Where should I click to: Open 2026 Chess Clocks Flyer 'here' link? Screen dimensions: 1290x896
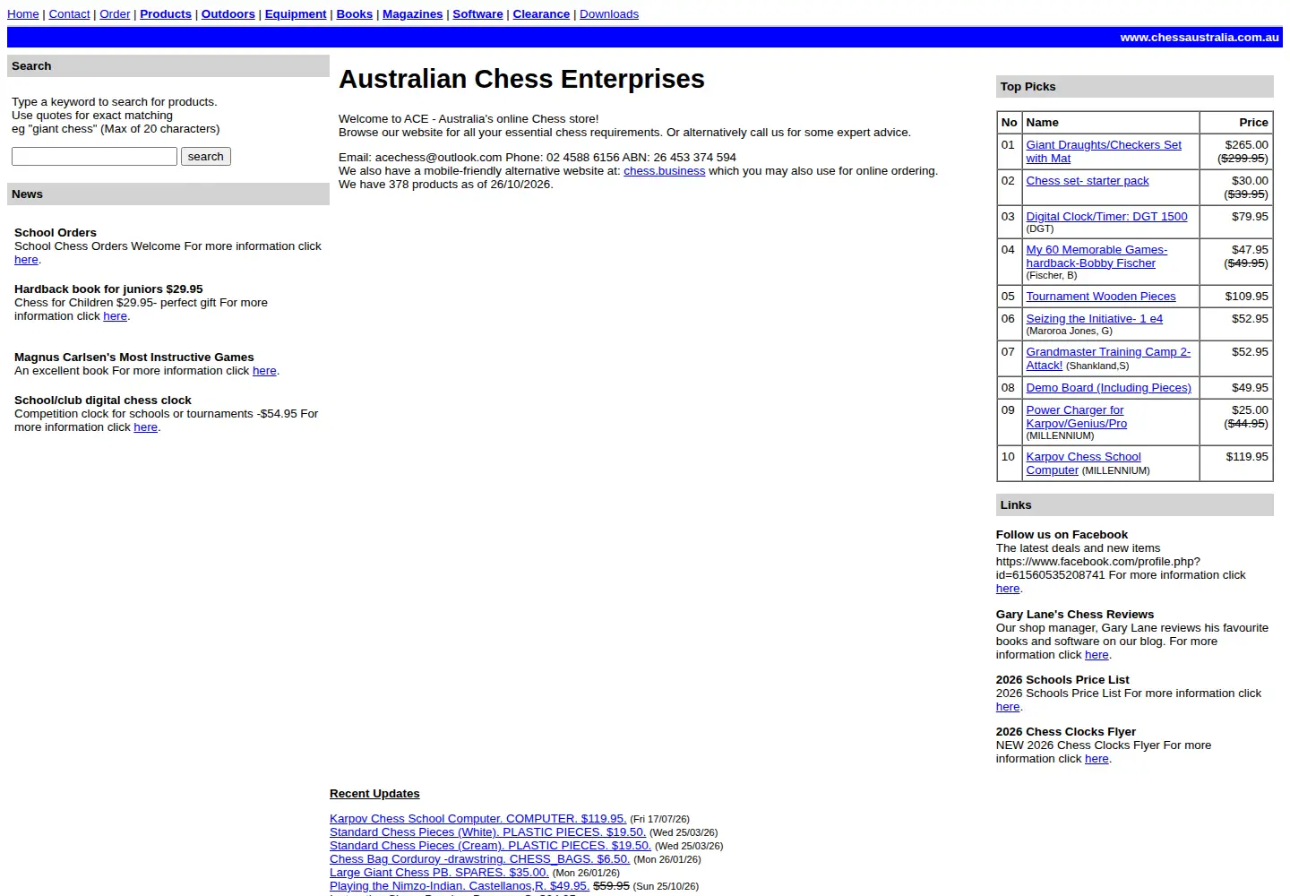click(1096, 759)
